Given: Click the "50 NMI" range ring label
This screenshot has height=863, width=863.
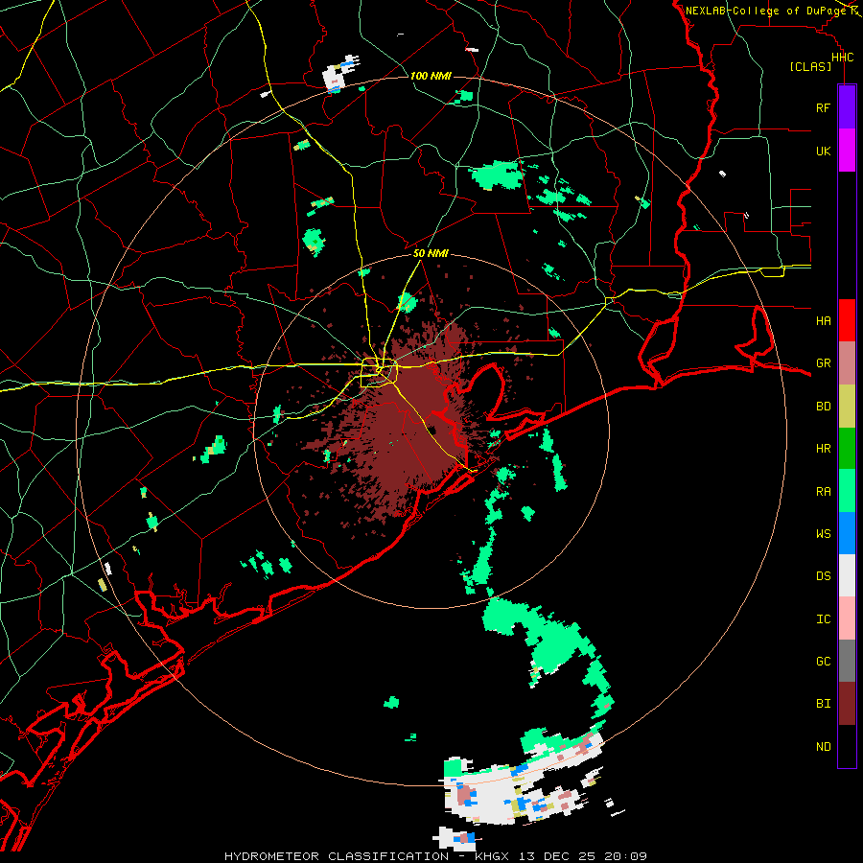Looking at the screenshot, I should click(x=431, y=253).
